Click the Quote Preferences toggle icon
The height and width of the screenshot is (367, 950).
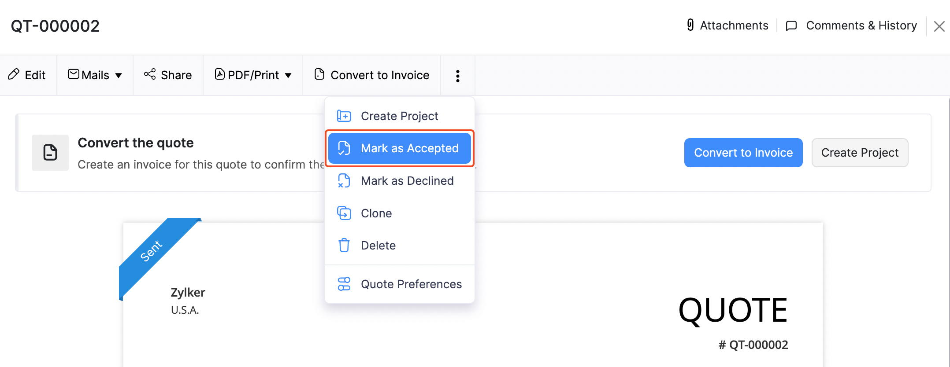344,284
